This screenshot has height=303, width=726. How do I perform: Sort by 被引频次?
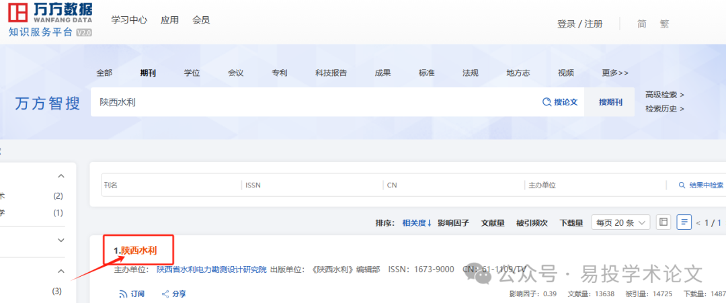532,223
